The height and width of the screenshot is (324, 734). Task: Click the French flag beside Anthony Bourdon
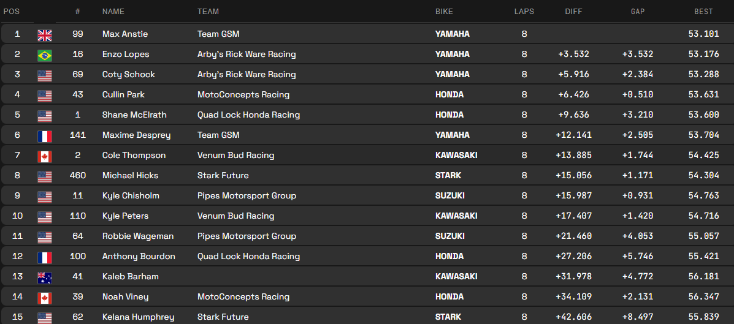[45, 257]
